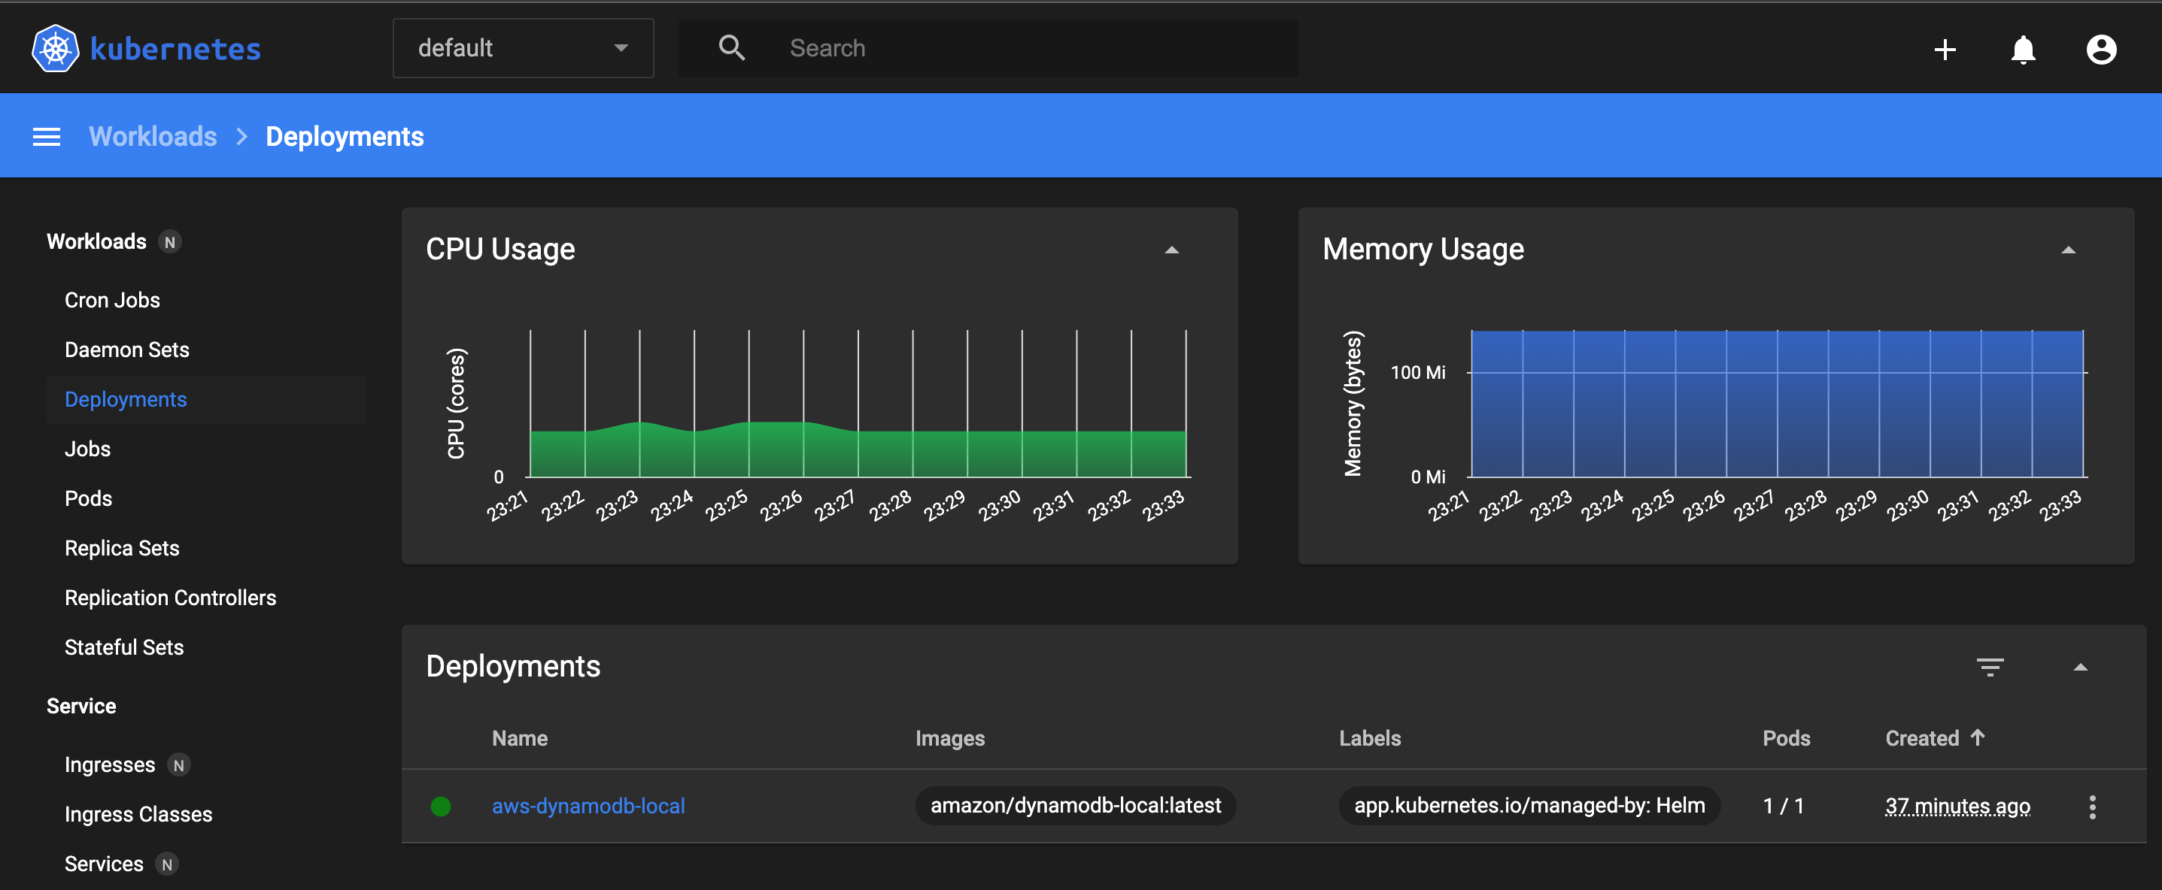The image size is (2162, 890).
Task: Collapse the CPU Usage card
Action: tap(1171, 250)
